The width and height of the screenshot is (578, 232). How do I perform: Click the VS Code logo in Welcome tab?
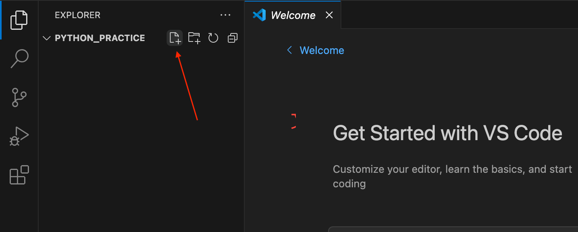coord(259,15)
